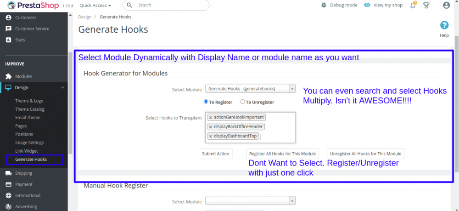This screenshot has height=211, width=459.
Task: Select the To Unregister radio button
Action: [x=243, y=102]
